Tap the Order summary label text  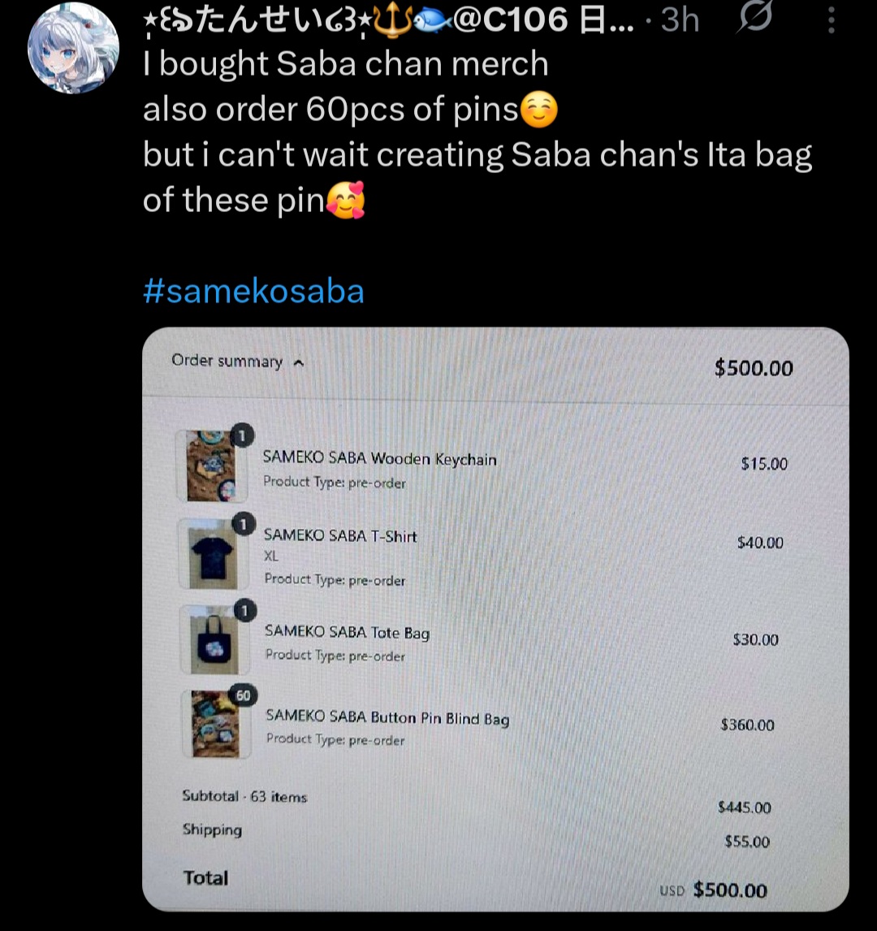pos(227,361)
